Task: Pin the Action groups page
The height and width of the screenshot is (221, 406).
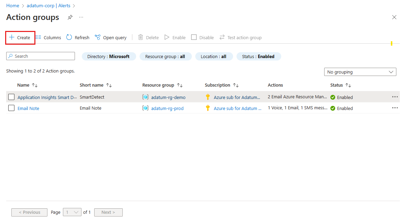Action: click(70, 17)
